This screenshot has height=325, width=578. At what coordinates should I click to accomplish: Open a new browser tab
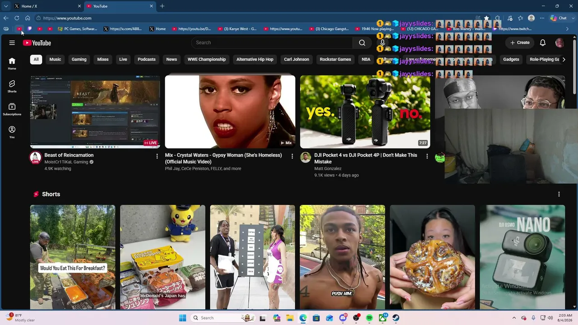[162, 6]
